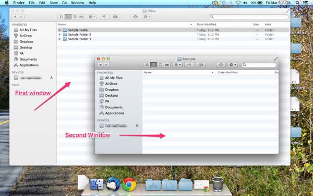Select list view in Example window toolbar
The width and height of the screenshot is (313, 196).
(153, 65)
